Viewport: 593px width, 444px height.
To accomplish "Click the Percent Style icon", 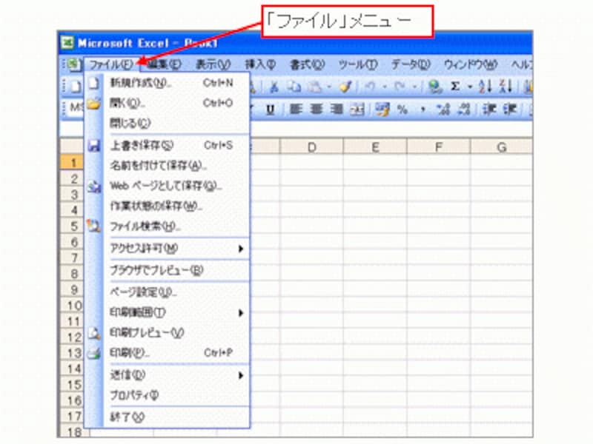I will 402,110.
